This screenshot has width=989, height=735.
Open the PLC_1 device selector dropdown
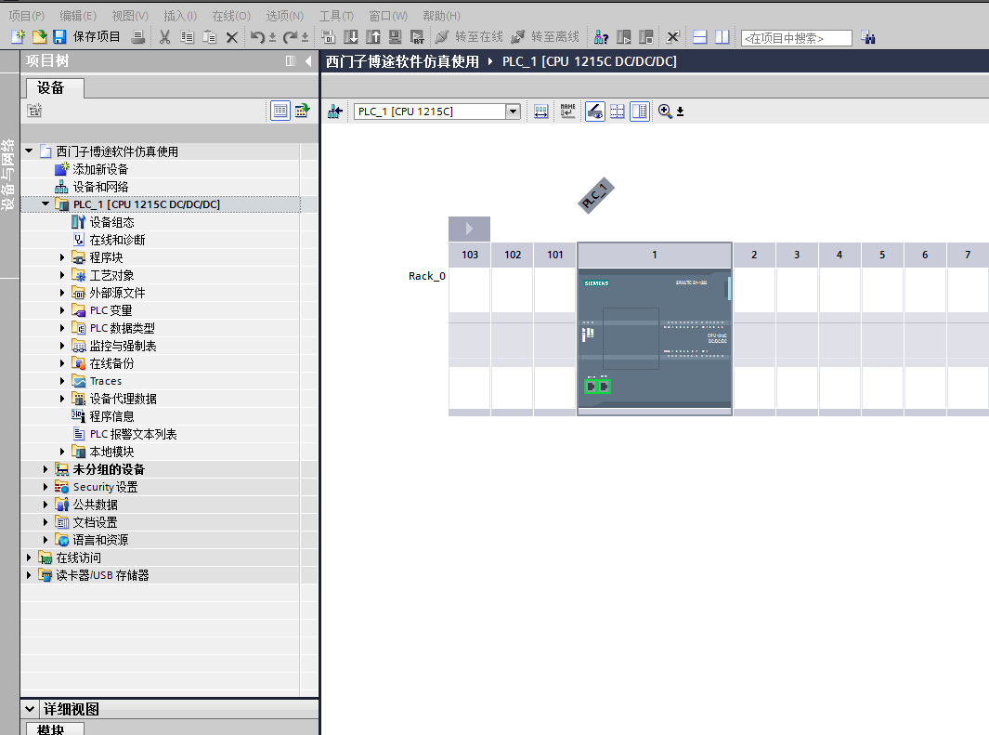(x=514, y=112)
